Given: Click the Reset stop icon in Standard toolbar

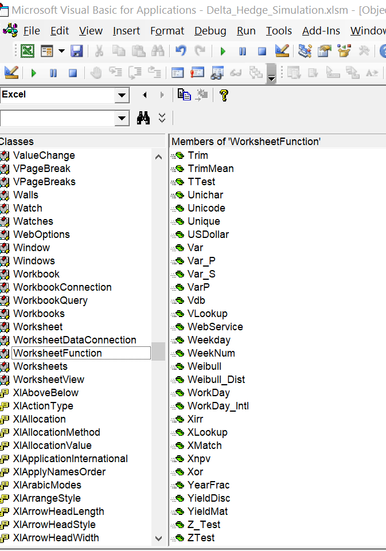Looking at the screenshot, I should (262, 52).
